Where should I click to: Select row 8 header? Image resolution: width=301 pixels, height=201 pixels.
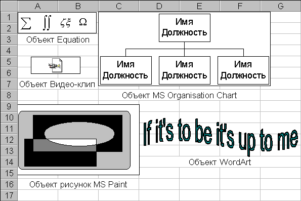[x=9, y=95]
